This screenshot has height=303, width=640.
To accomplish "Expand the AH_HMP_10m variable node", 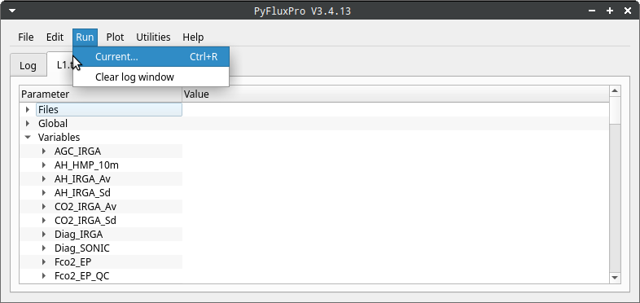I will pos(44,165).
